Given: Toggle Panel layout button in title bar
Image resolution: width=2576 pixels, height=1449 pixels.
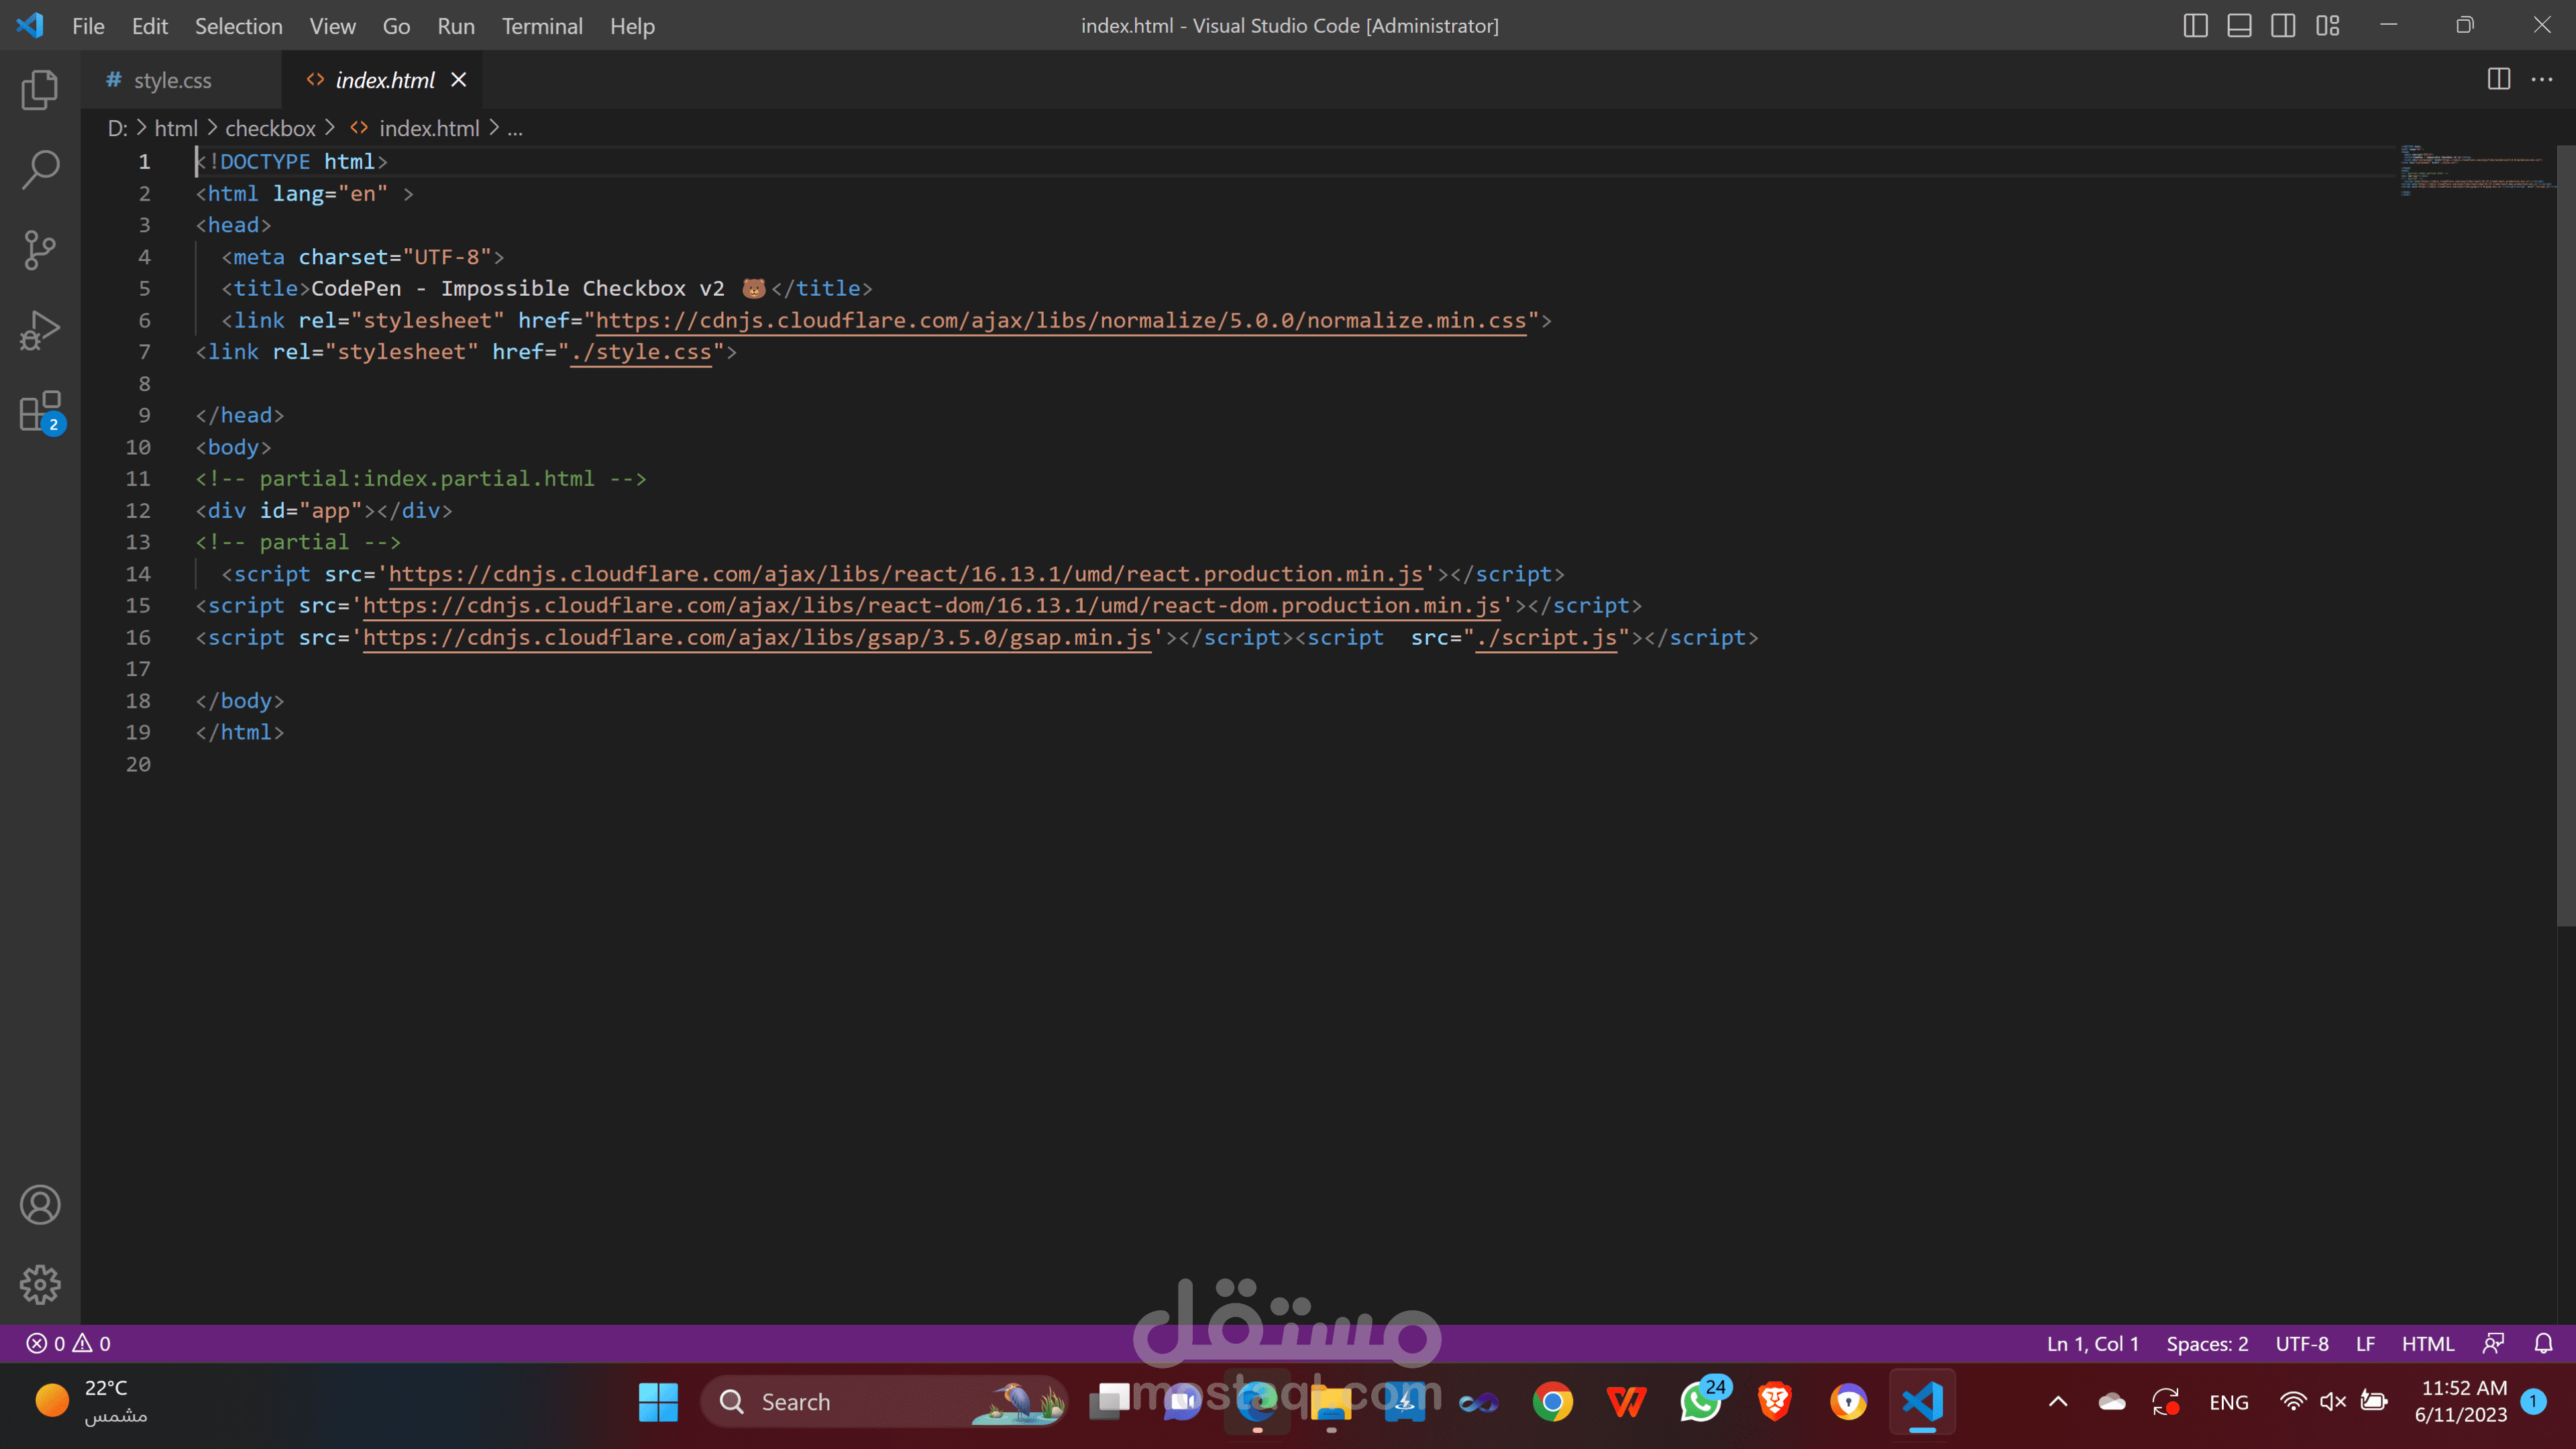Looking at the screenshot, I should [x=2239, y=26].
